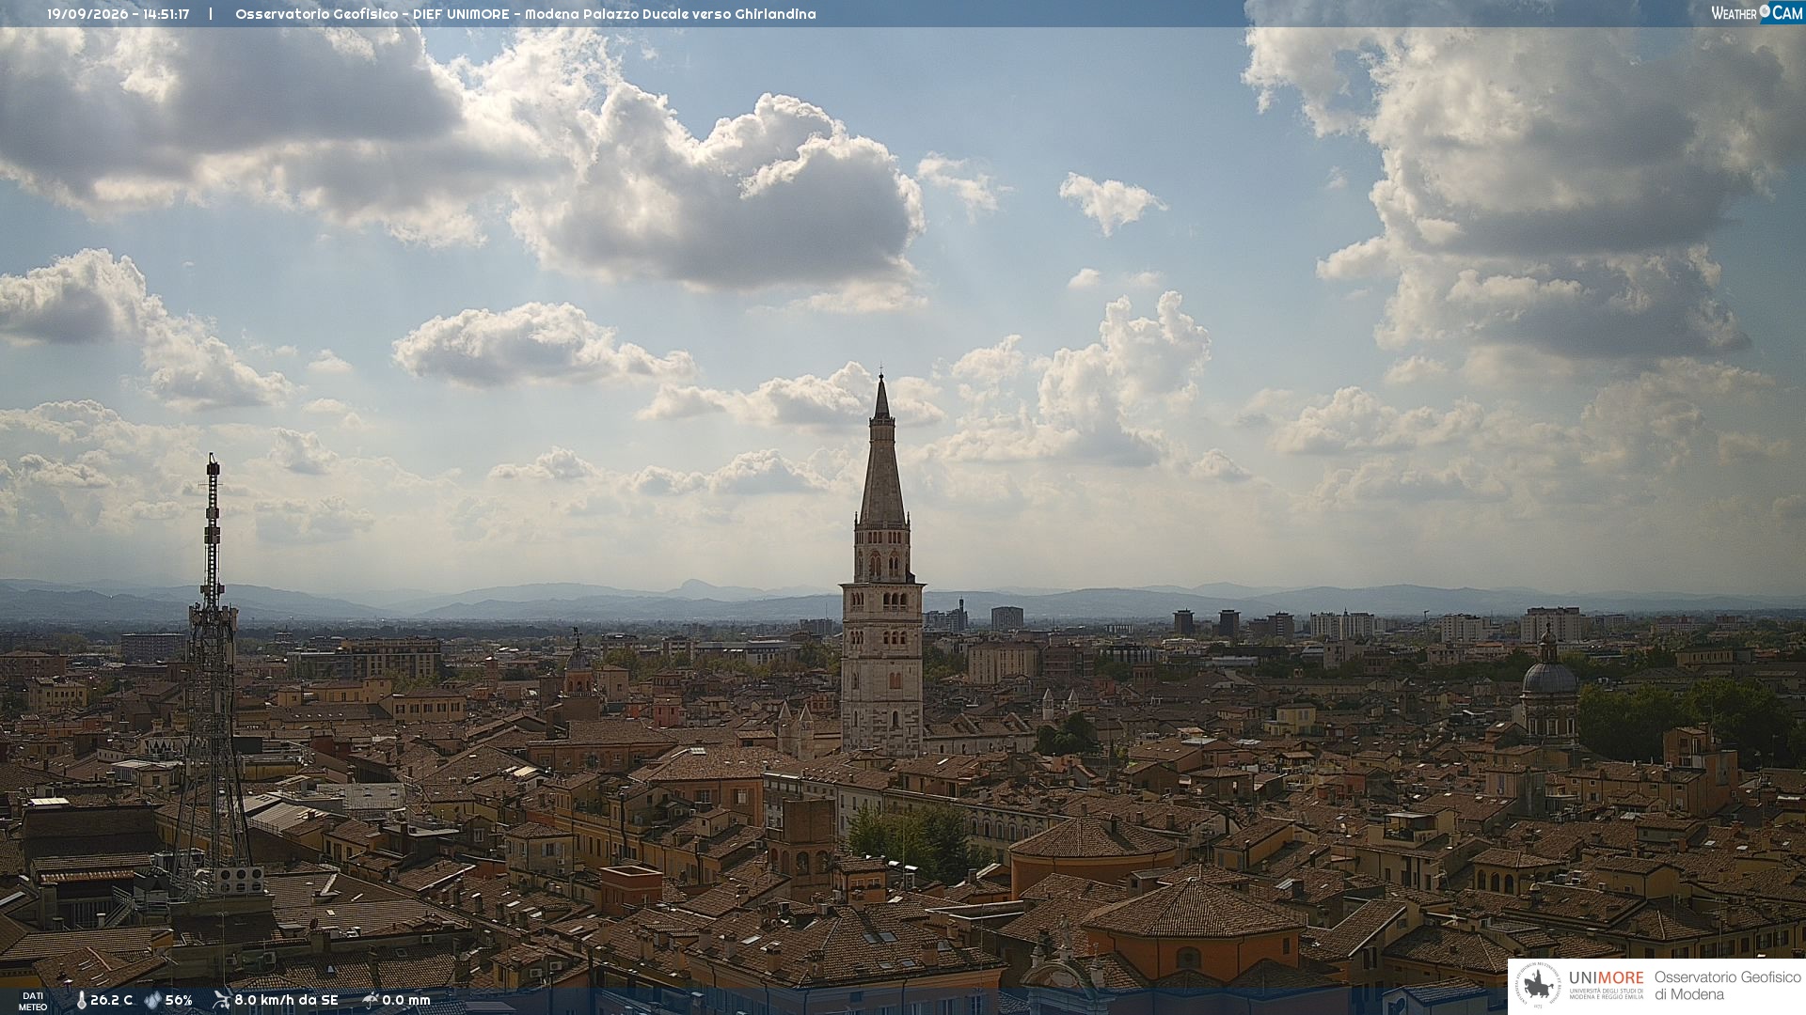Click the UNIMORE university seal emblem

[x=1538, y=986]
